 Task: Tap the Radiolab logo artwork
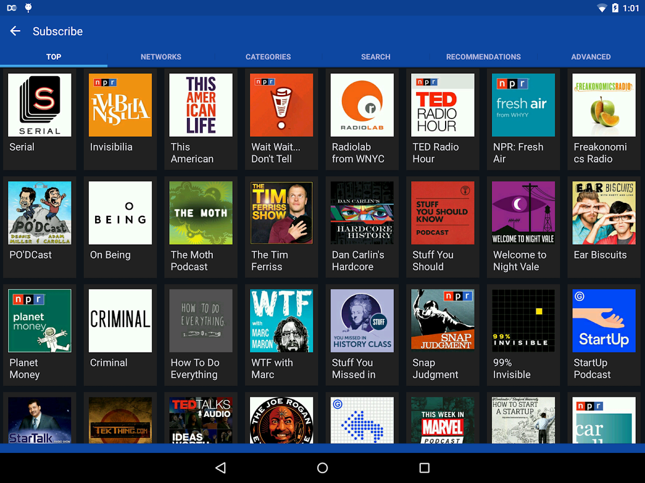[362, 105]
